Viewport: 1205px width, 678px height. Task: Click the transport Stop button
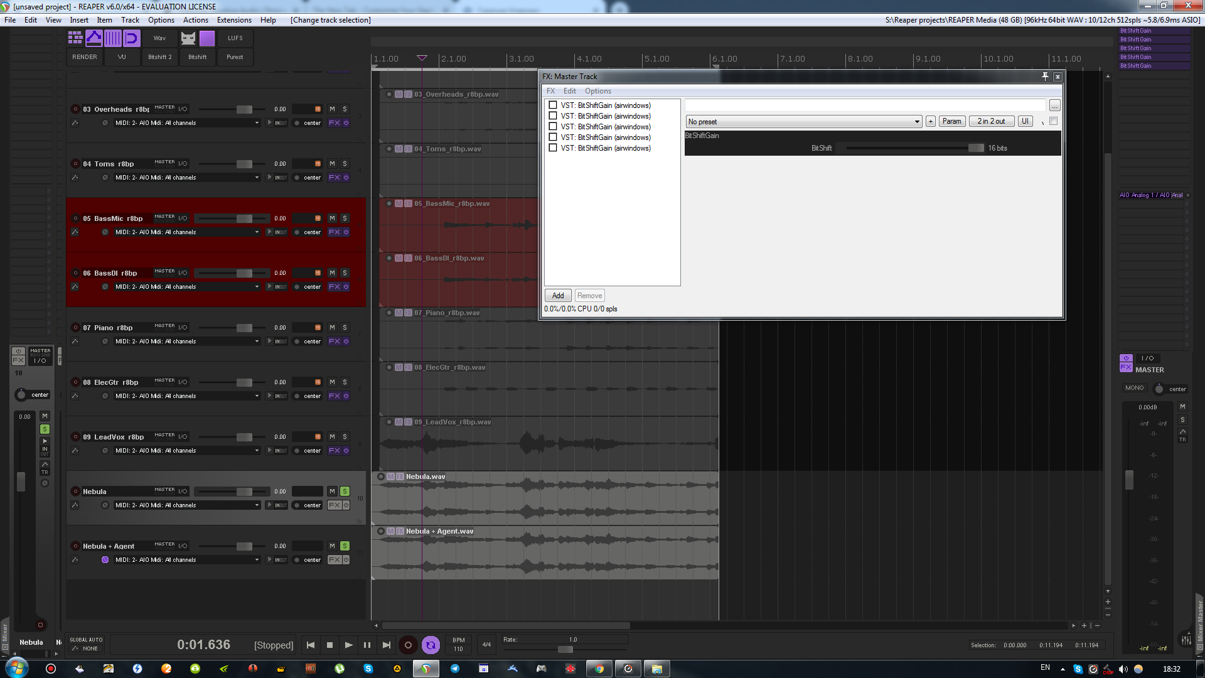[x=329, y=645]
